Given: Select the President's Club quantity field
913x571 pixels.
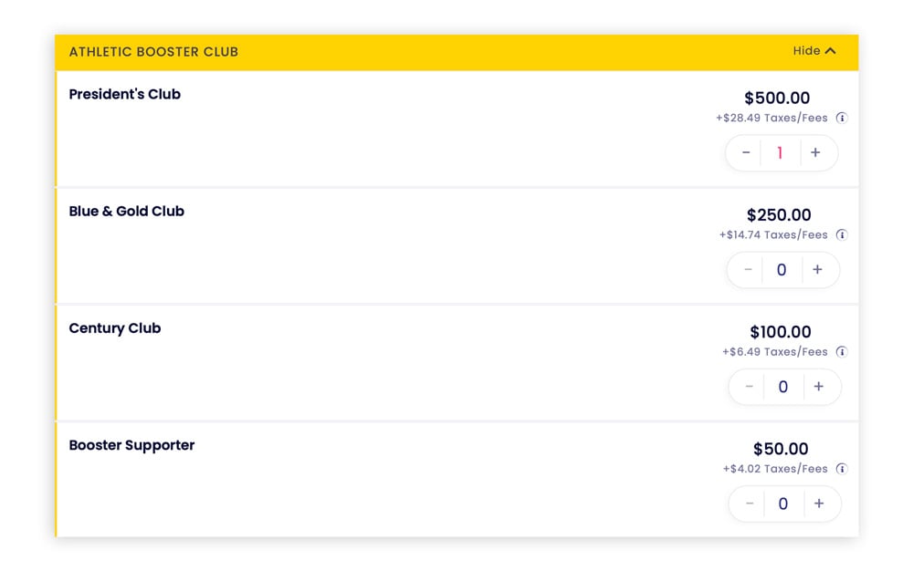Looking at the screenshot, I should [781, 152].
